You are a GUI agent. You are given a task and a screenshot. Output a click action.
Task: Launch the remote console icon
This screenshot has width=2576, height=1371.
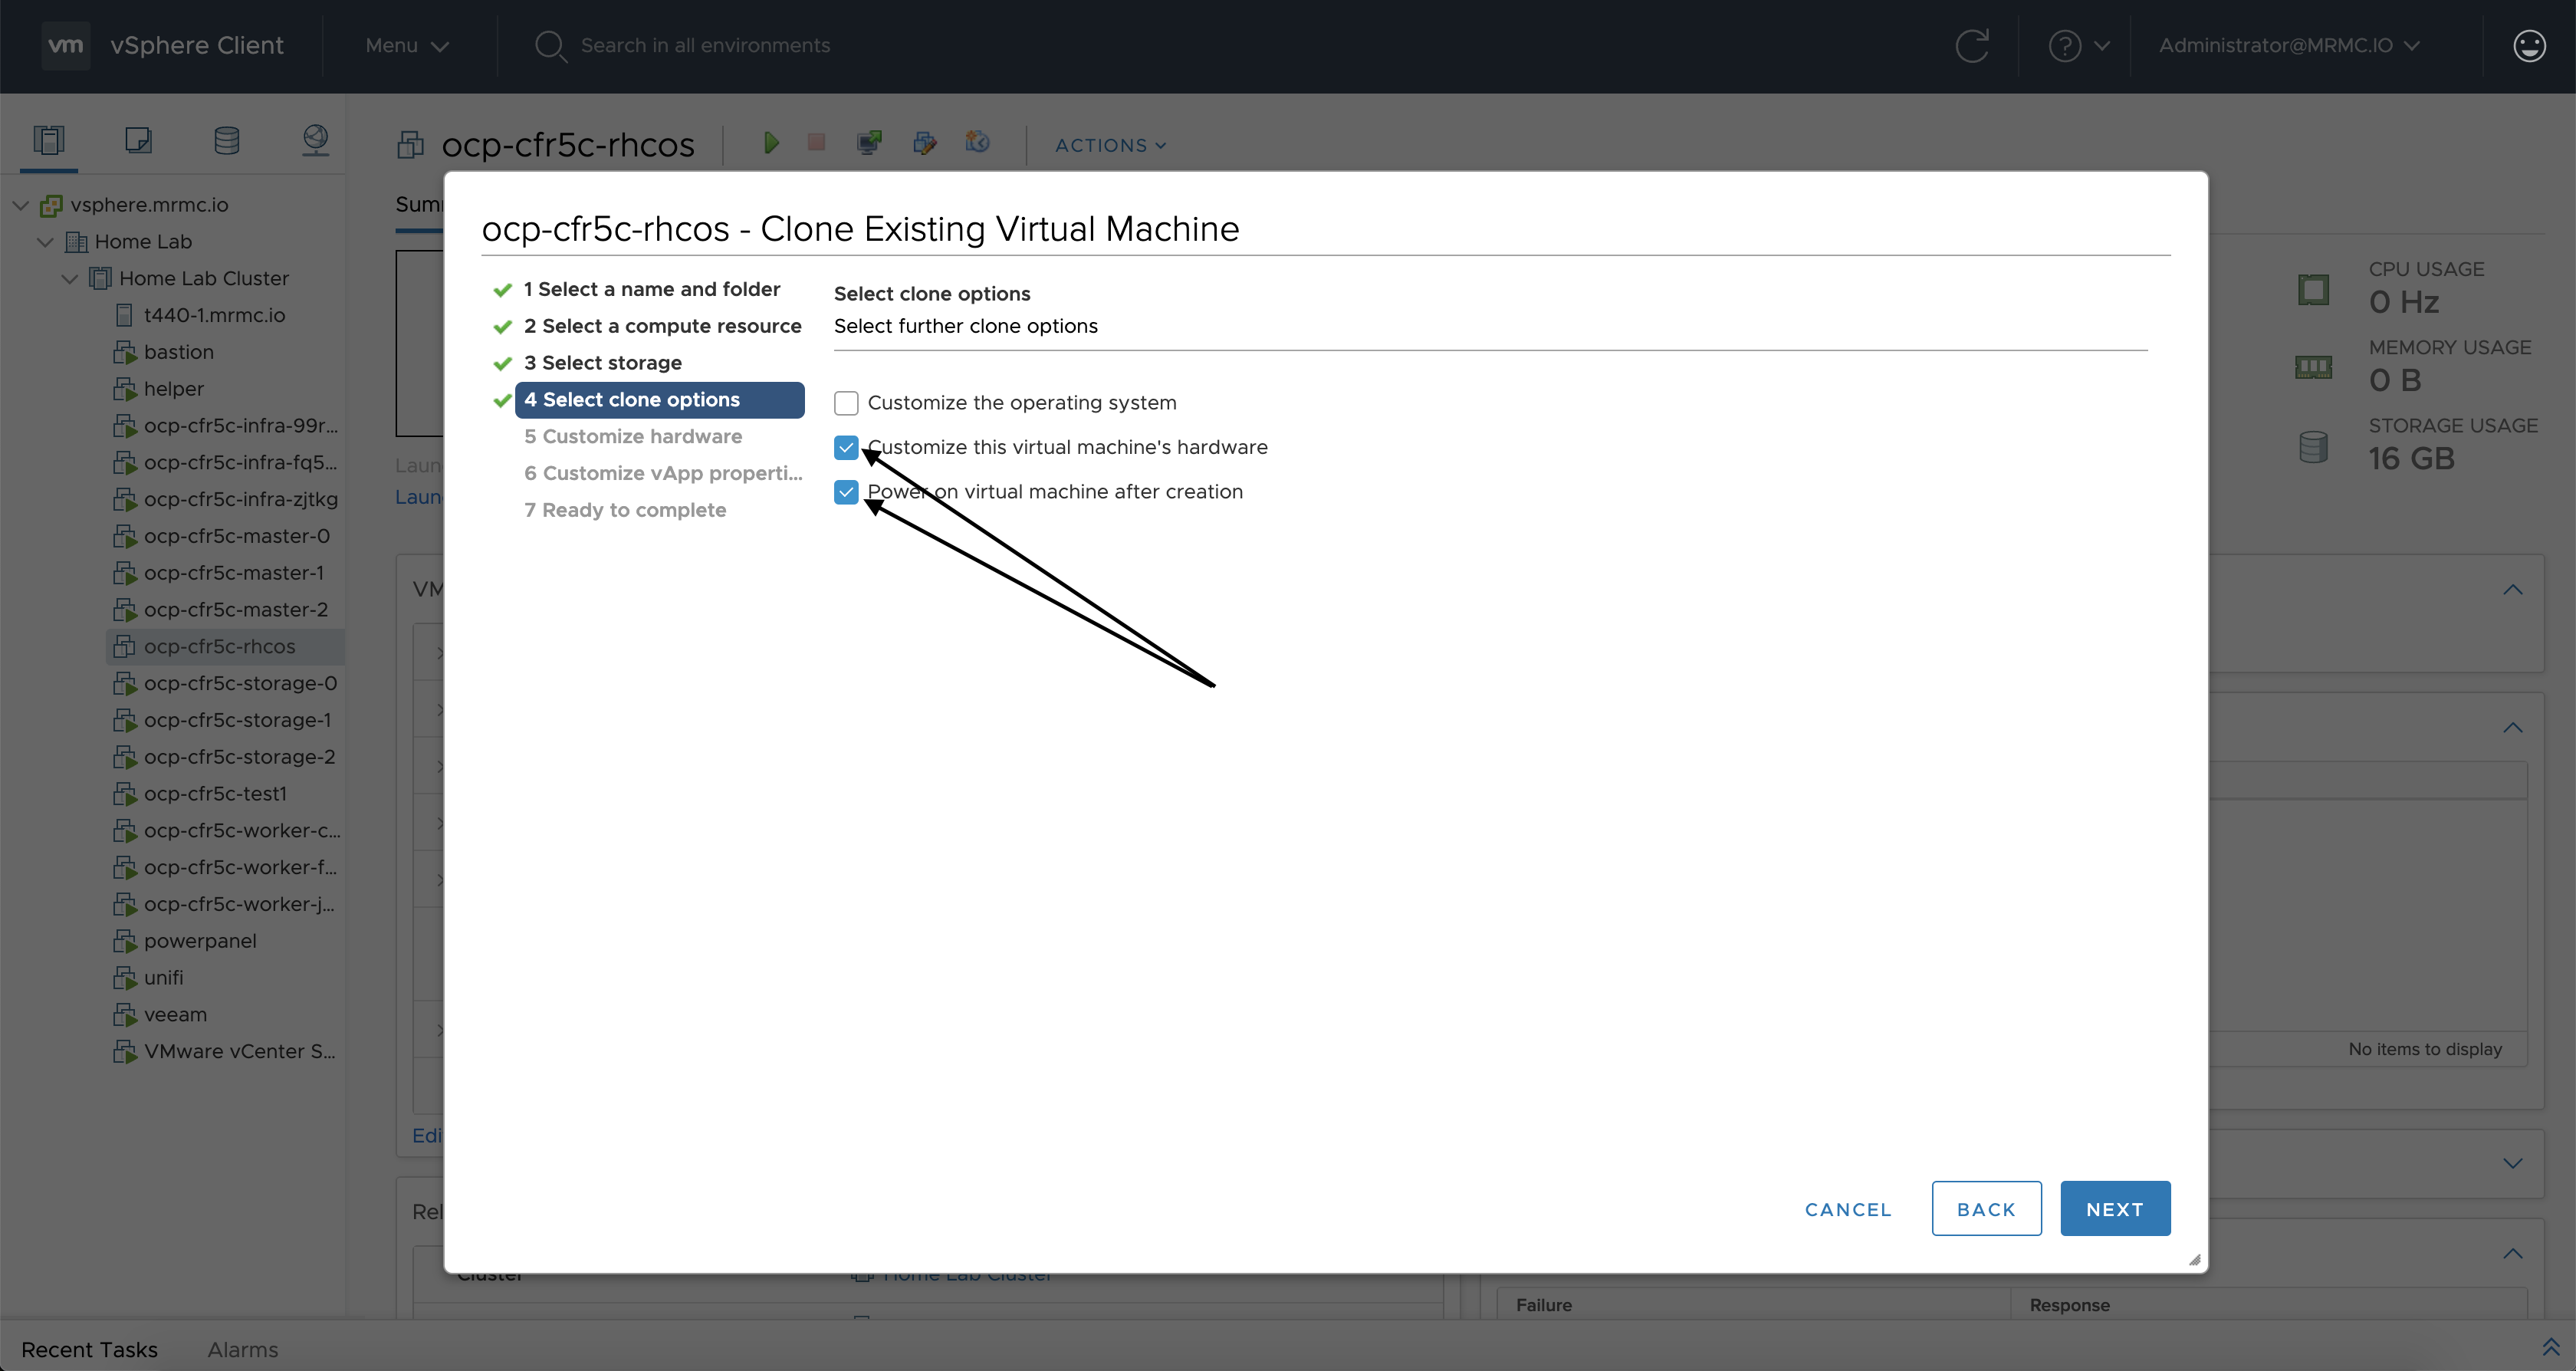(868, 142)
